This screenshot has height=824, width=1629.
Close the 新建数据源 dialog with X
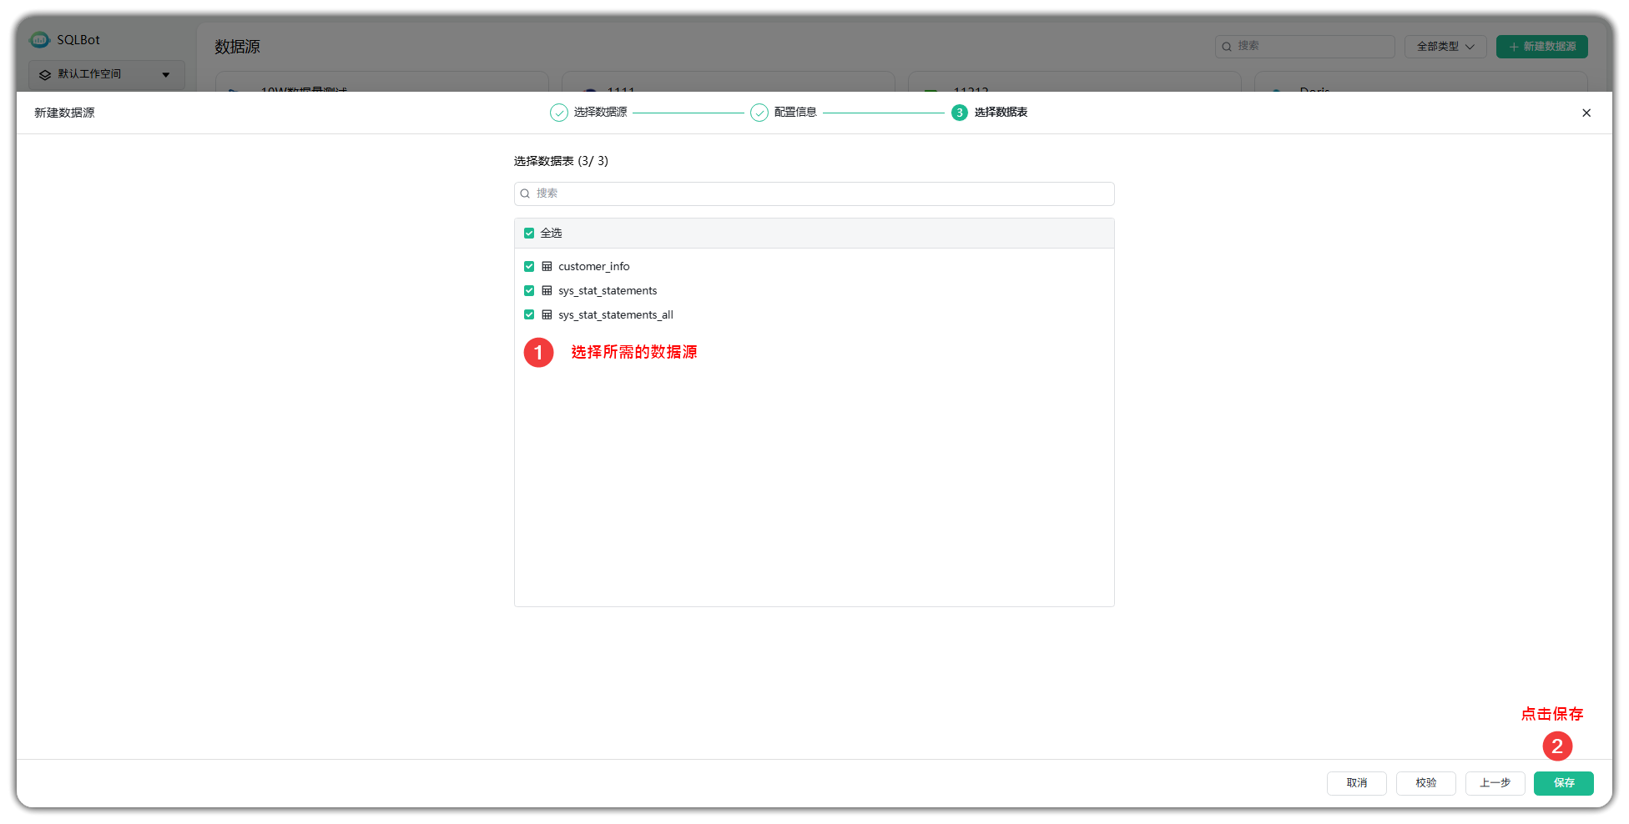tap(1586, 113)
